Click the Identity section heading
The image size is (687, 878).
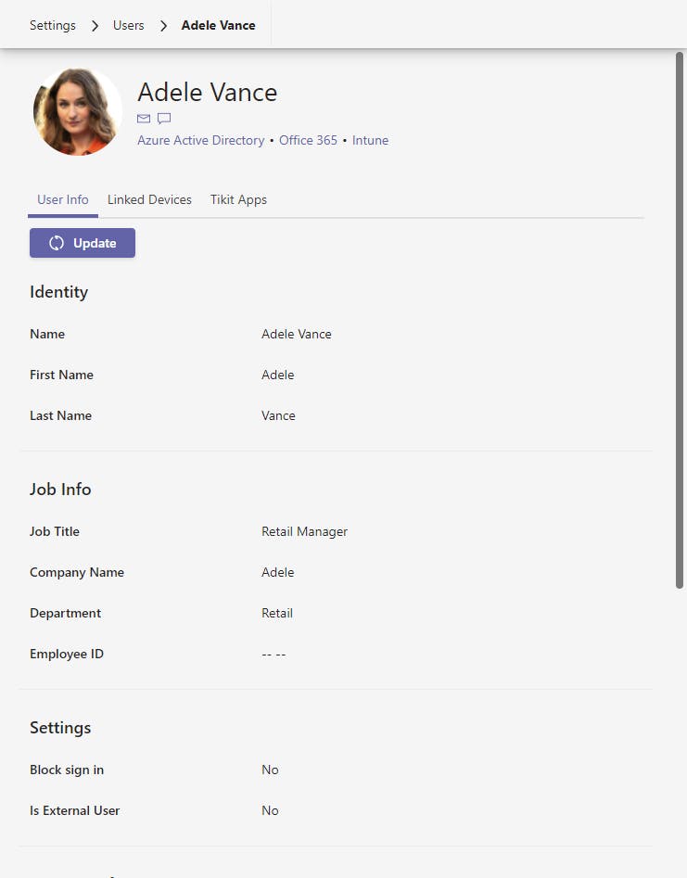click(58, 292)
